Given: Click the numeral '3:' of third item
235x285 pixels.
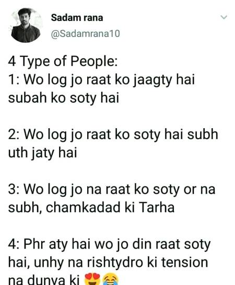Looking at the screenshot, I should click(x=14, y=190).
